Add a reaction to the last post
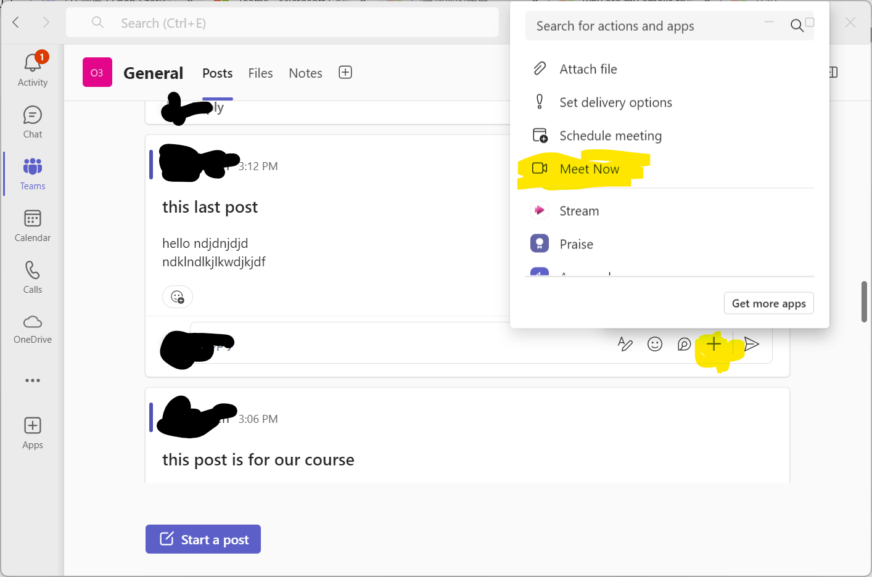This screenshot has width=872, height=577. click(178, 297)
